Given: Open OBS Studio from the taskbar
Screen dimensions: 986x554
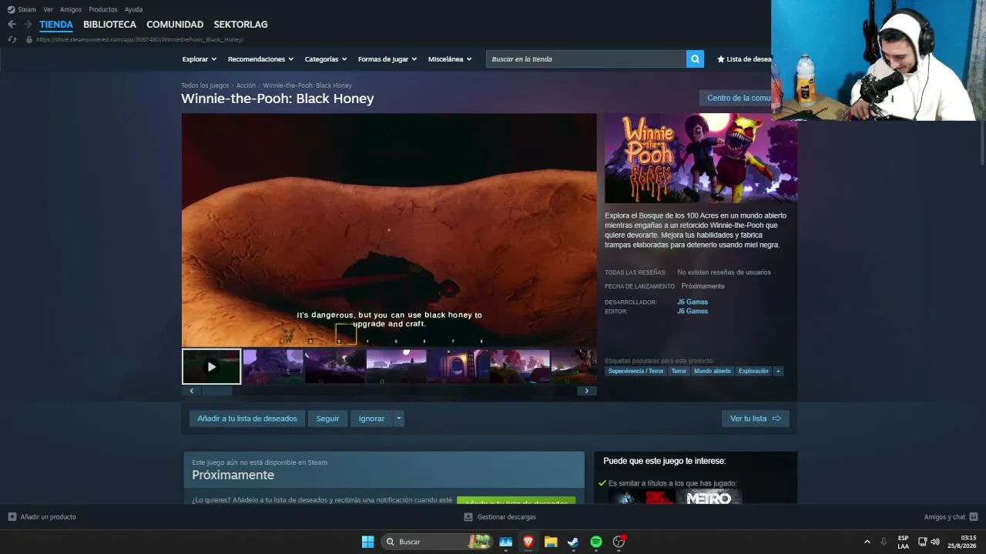Looking at the screenshot, I should 619,542.
